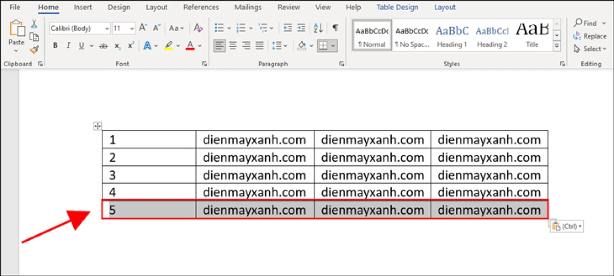Expand the Styles gallery More arrow

[557, 46]
